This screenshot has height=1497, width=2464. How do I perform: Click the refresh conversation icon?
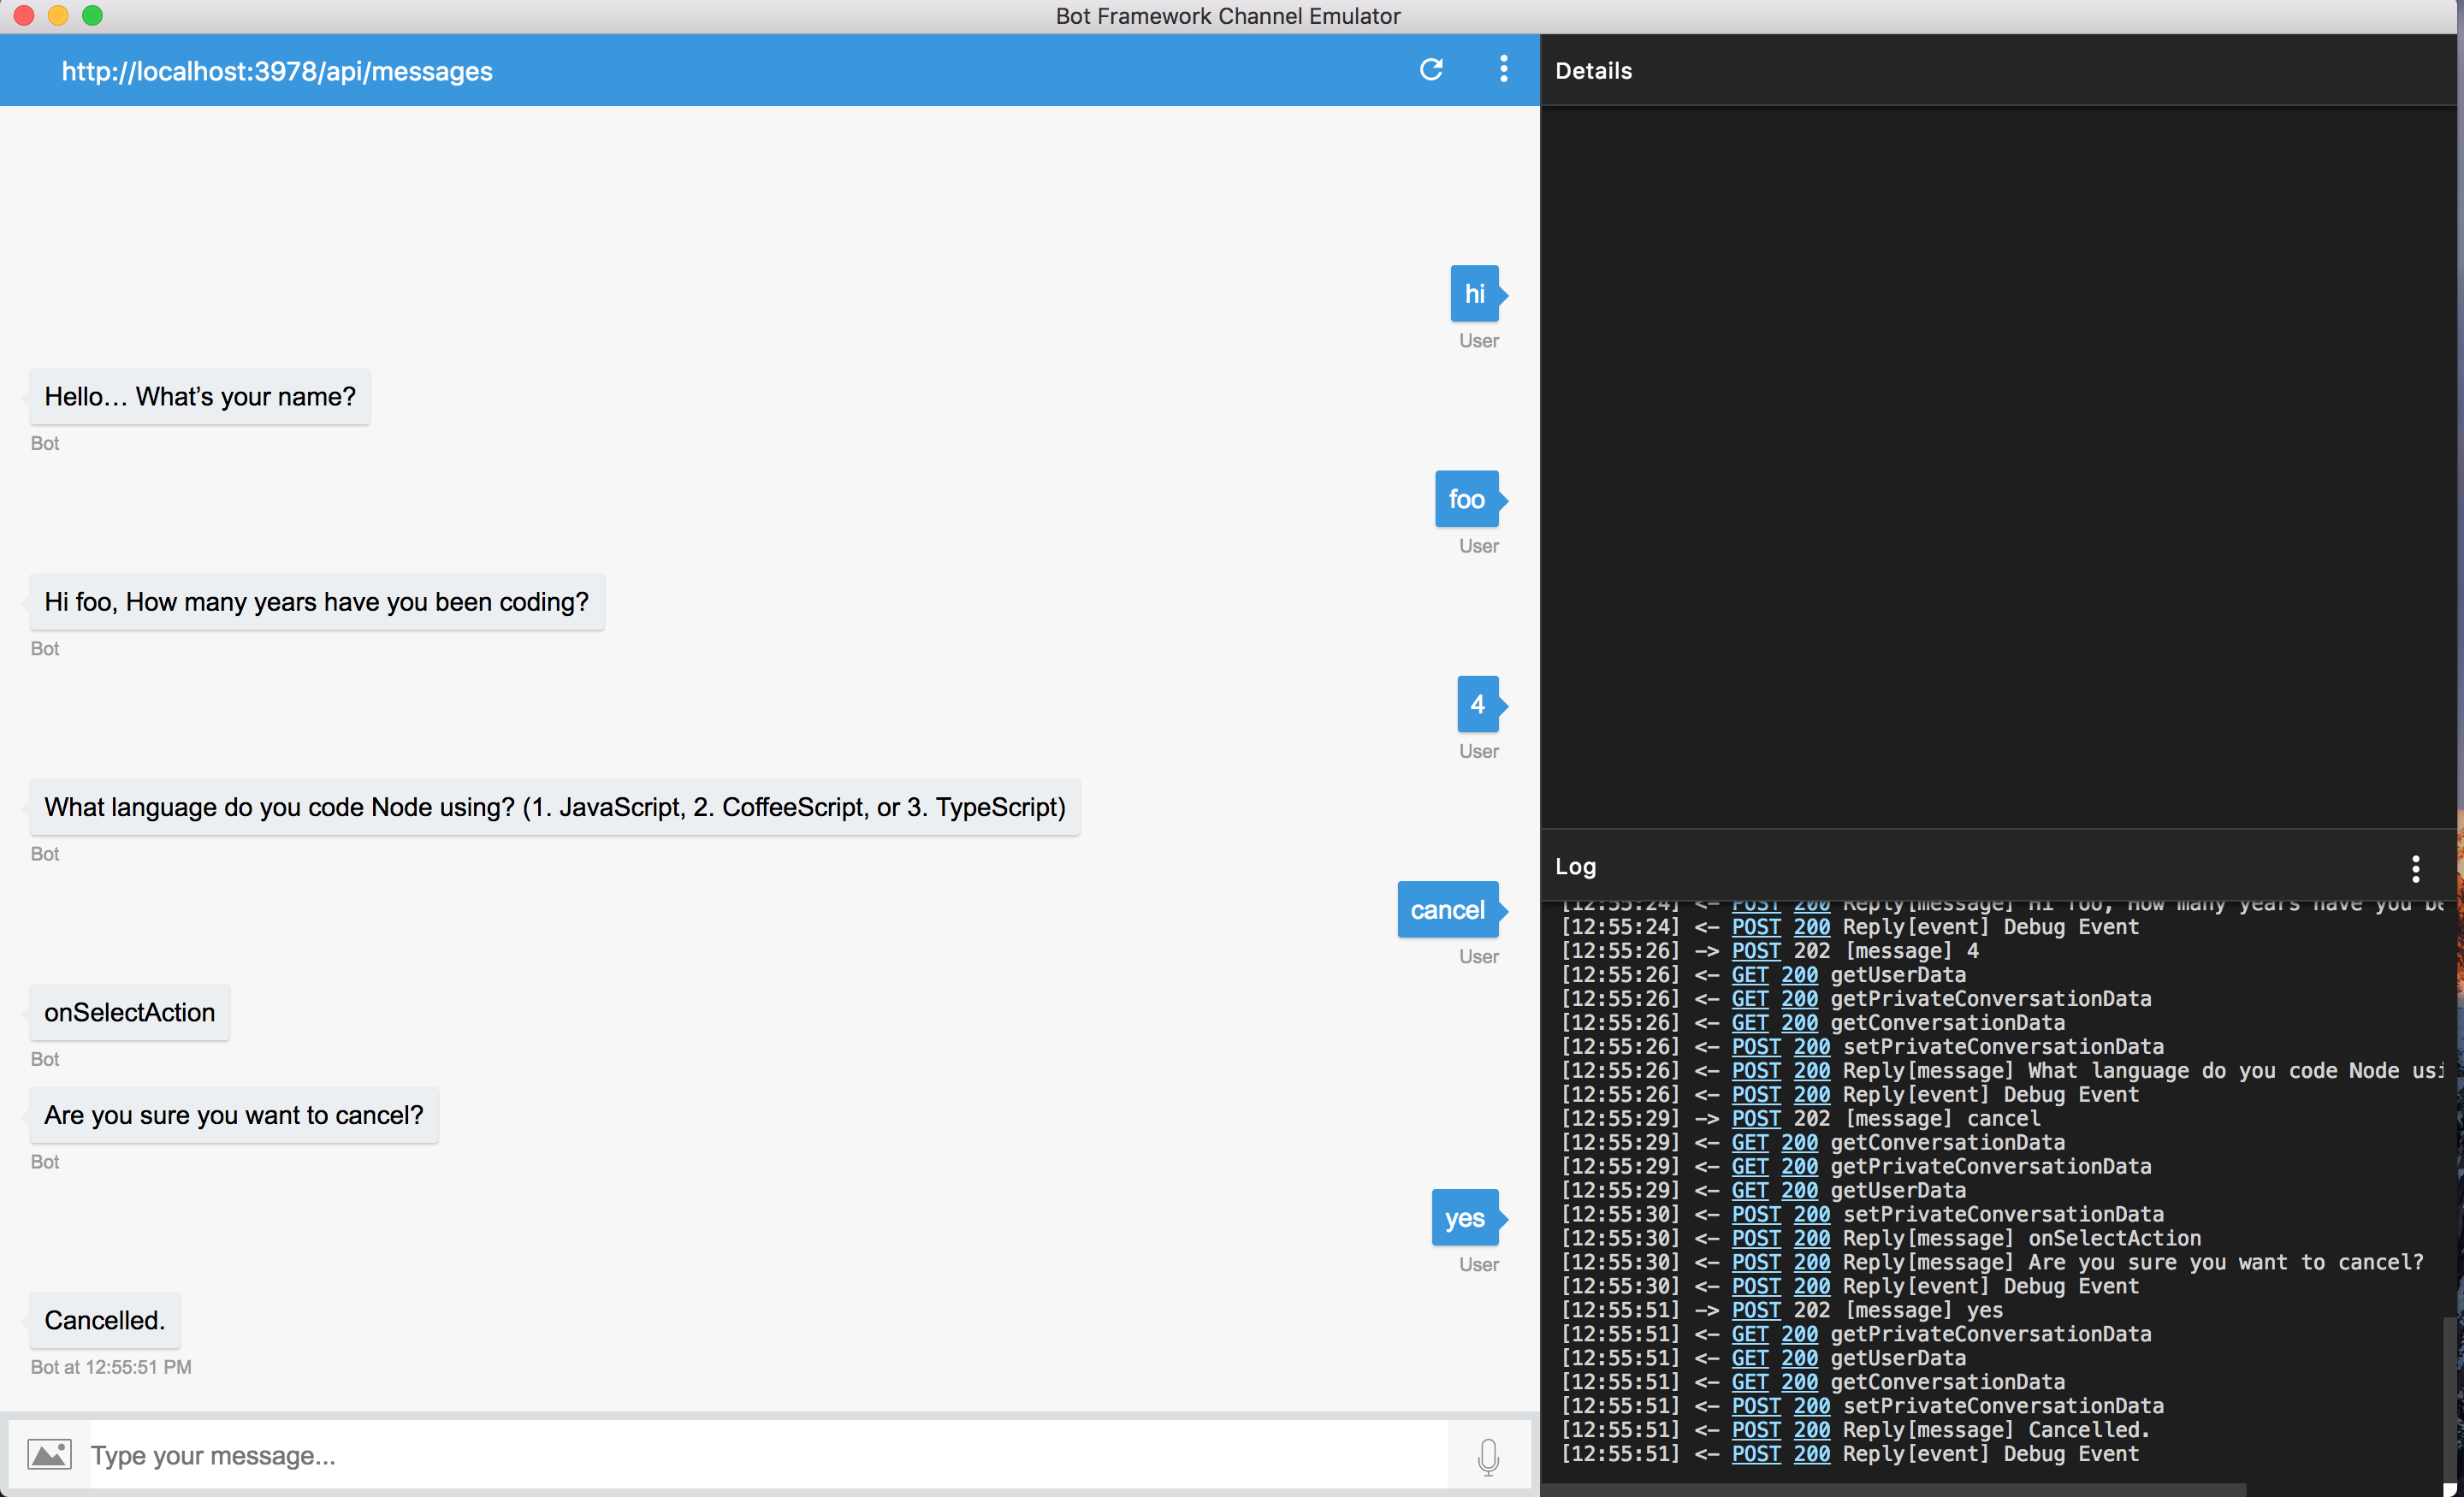pyautogui.click(x=1431, y=69)
